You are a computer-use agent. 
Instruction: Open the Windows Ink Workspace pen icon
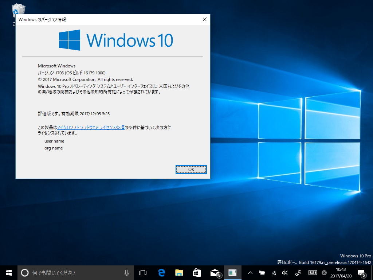tap(298, 272)
